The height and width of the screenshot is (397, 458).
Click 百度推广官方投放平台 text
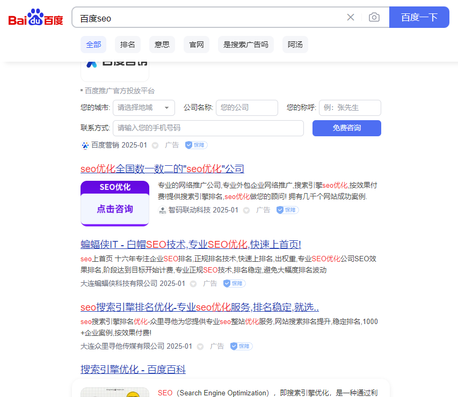[119, 91]
